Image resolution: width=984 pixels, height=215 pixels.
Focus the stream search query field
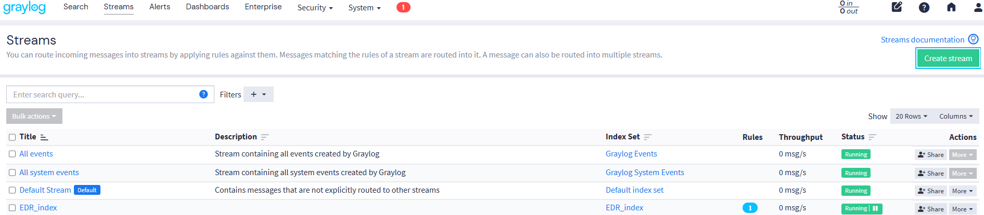click(x=104, y=94)
